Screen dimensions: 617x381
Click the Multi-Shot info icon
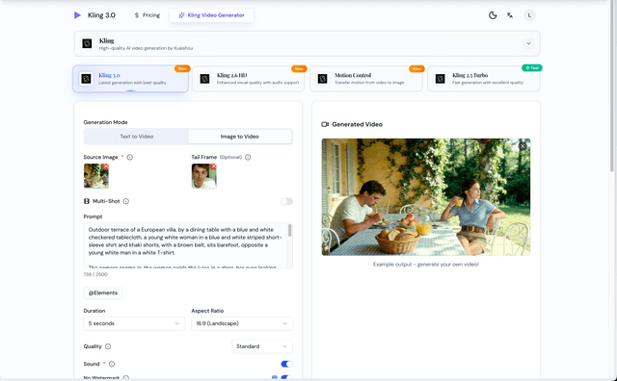126,201
